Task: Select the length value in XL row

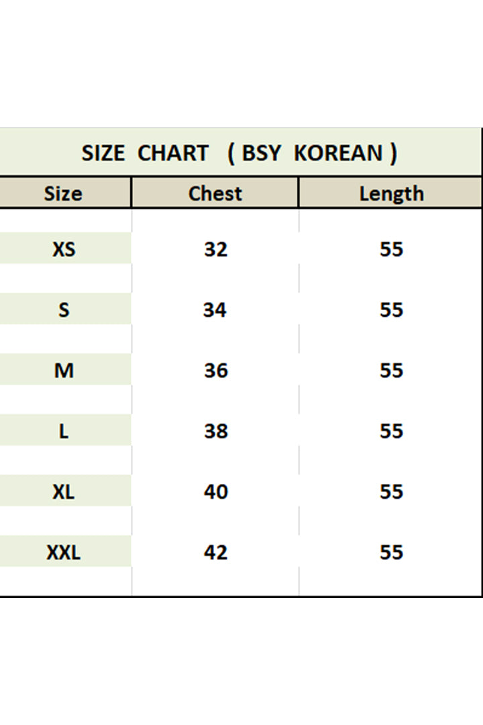Action: 391,491
